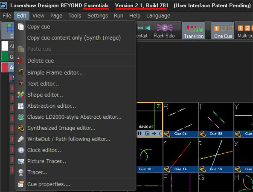Select the cue cell labeled F
The image size is (253, 192).
click(x=180, y=183)
